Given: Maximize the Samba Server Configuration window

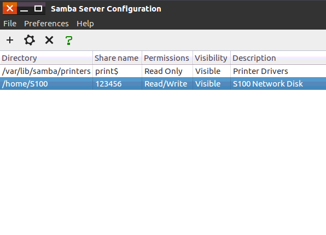Looking at the screenshot, I should pyautogui.click(x=38, y=9).
